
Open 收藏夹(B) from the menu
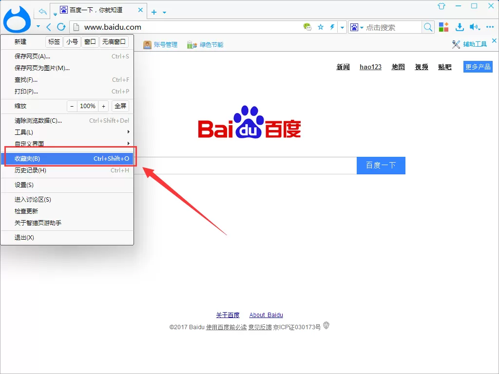(x=67, y=159)
